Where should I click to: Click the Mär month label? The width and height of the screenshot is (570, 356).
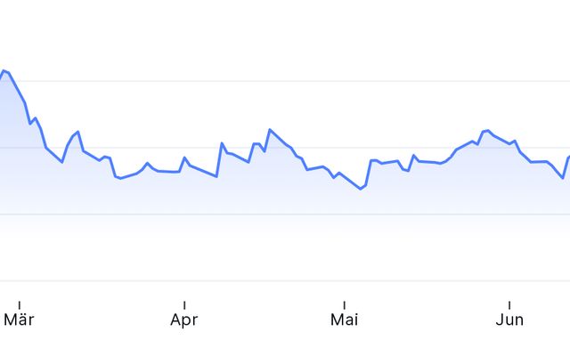click(x=19, y=320)
